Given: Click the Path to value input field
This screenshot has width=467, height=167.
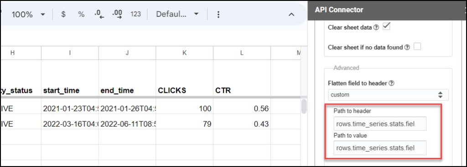Looking at the screenshot, I should coord(380,148).
